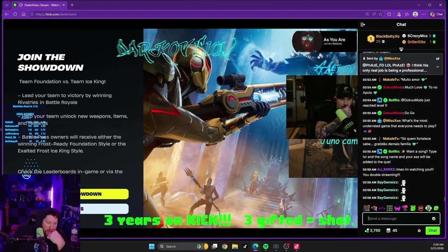
Task: Reload the Kick page
Action: click(15, 14)
